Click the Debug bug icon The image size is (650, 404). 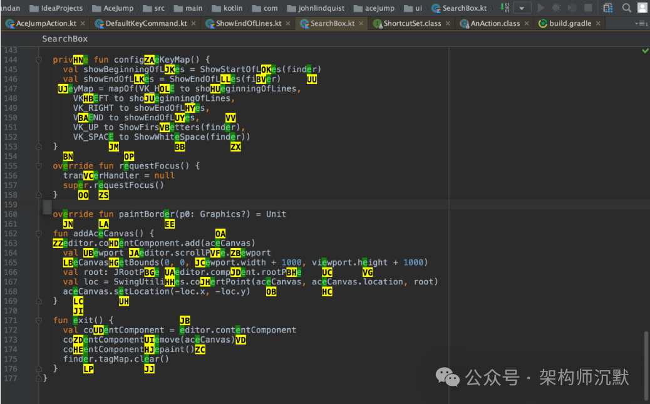(556, 8)
